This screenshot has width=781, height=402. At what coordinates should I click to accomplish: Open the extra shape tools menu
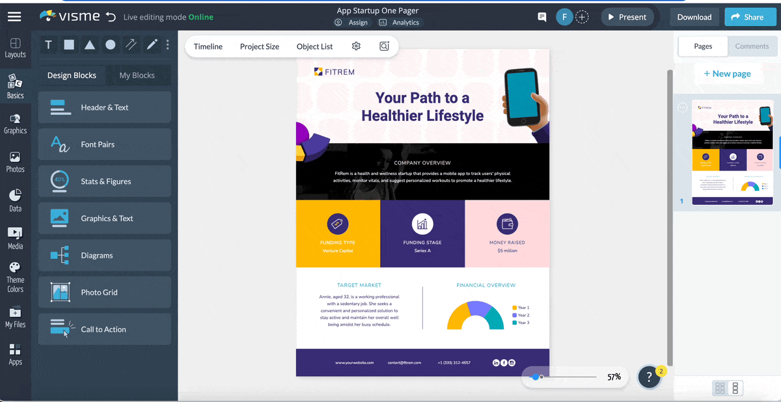[x=167, y=44]
